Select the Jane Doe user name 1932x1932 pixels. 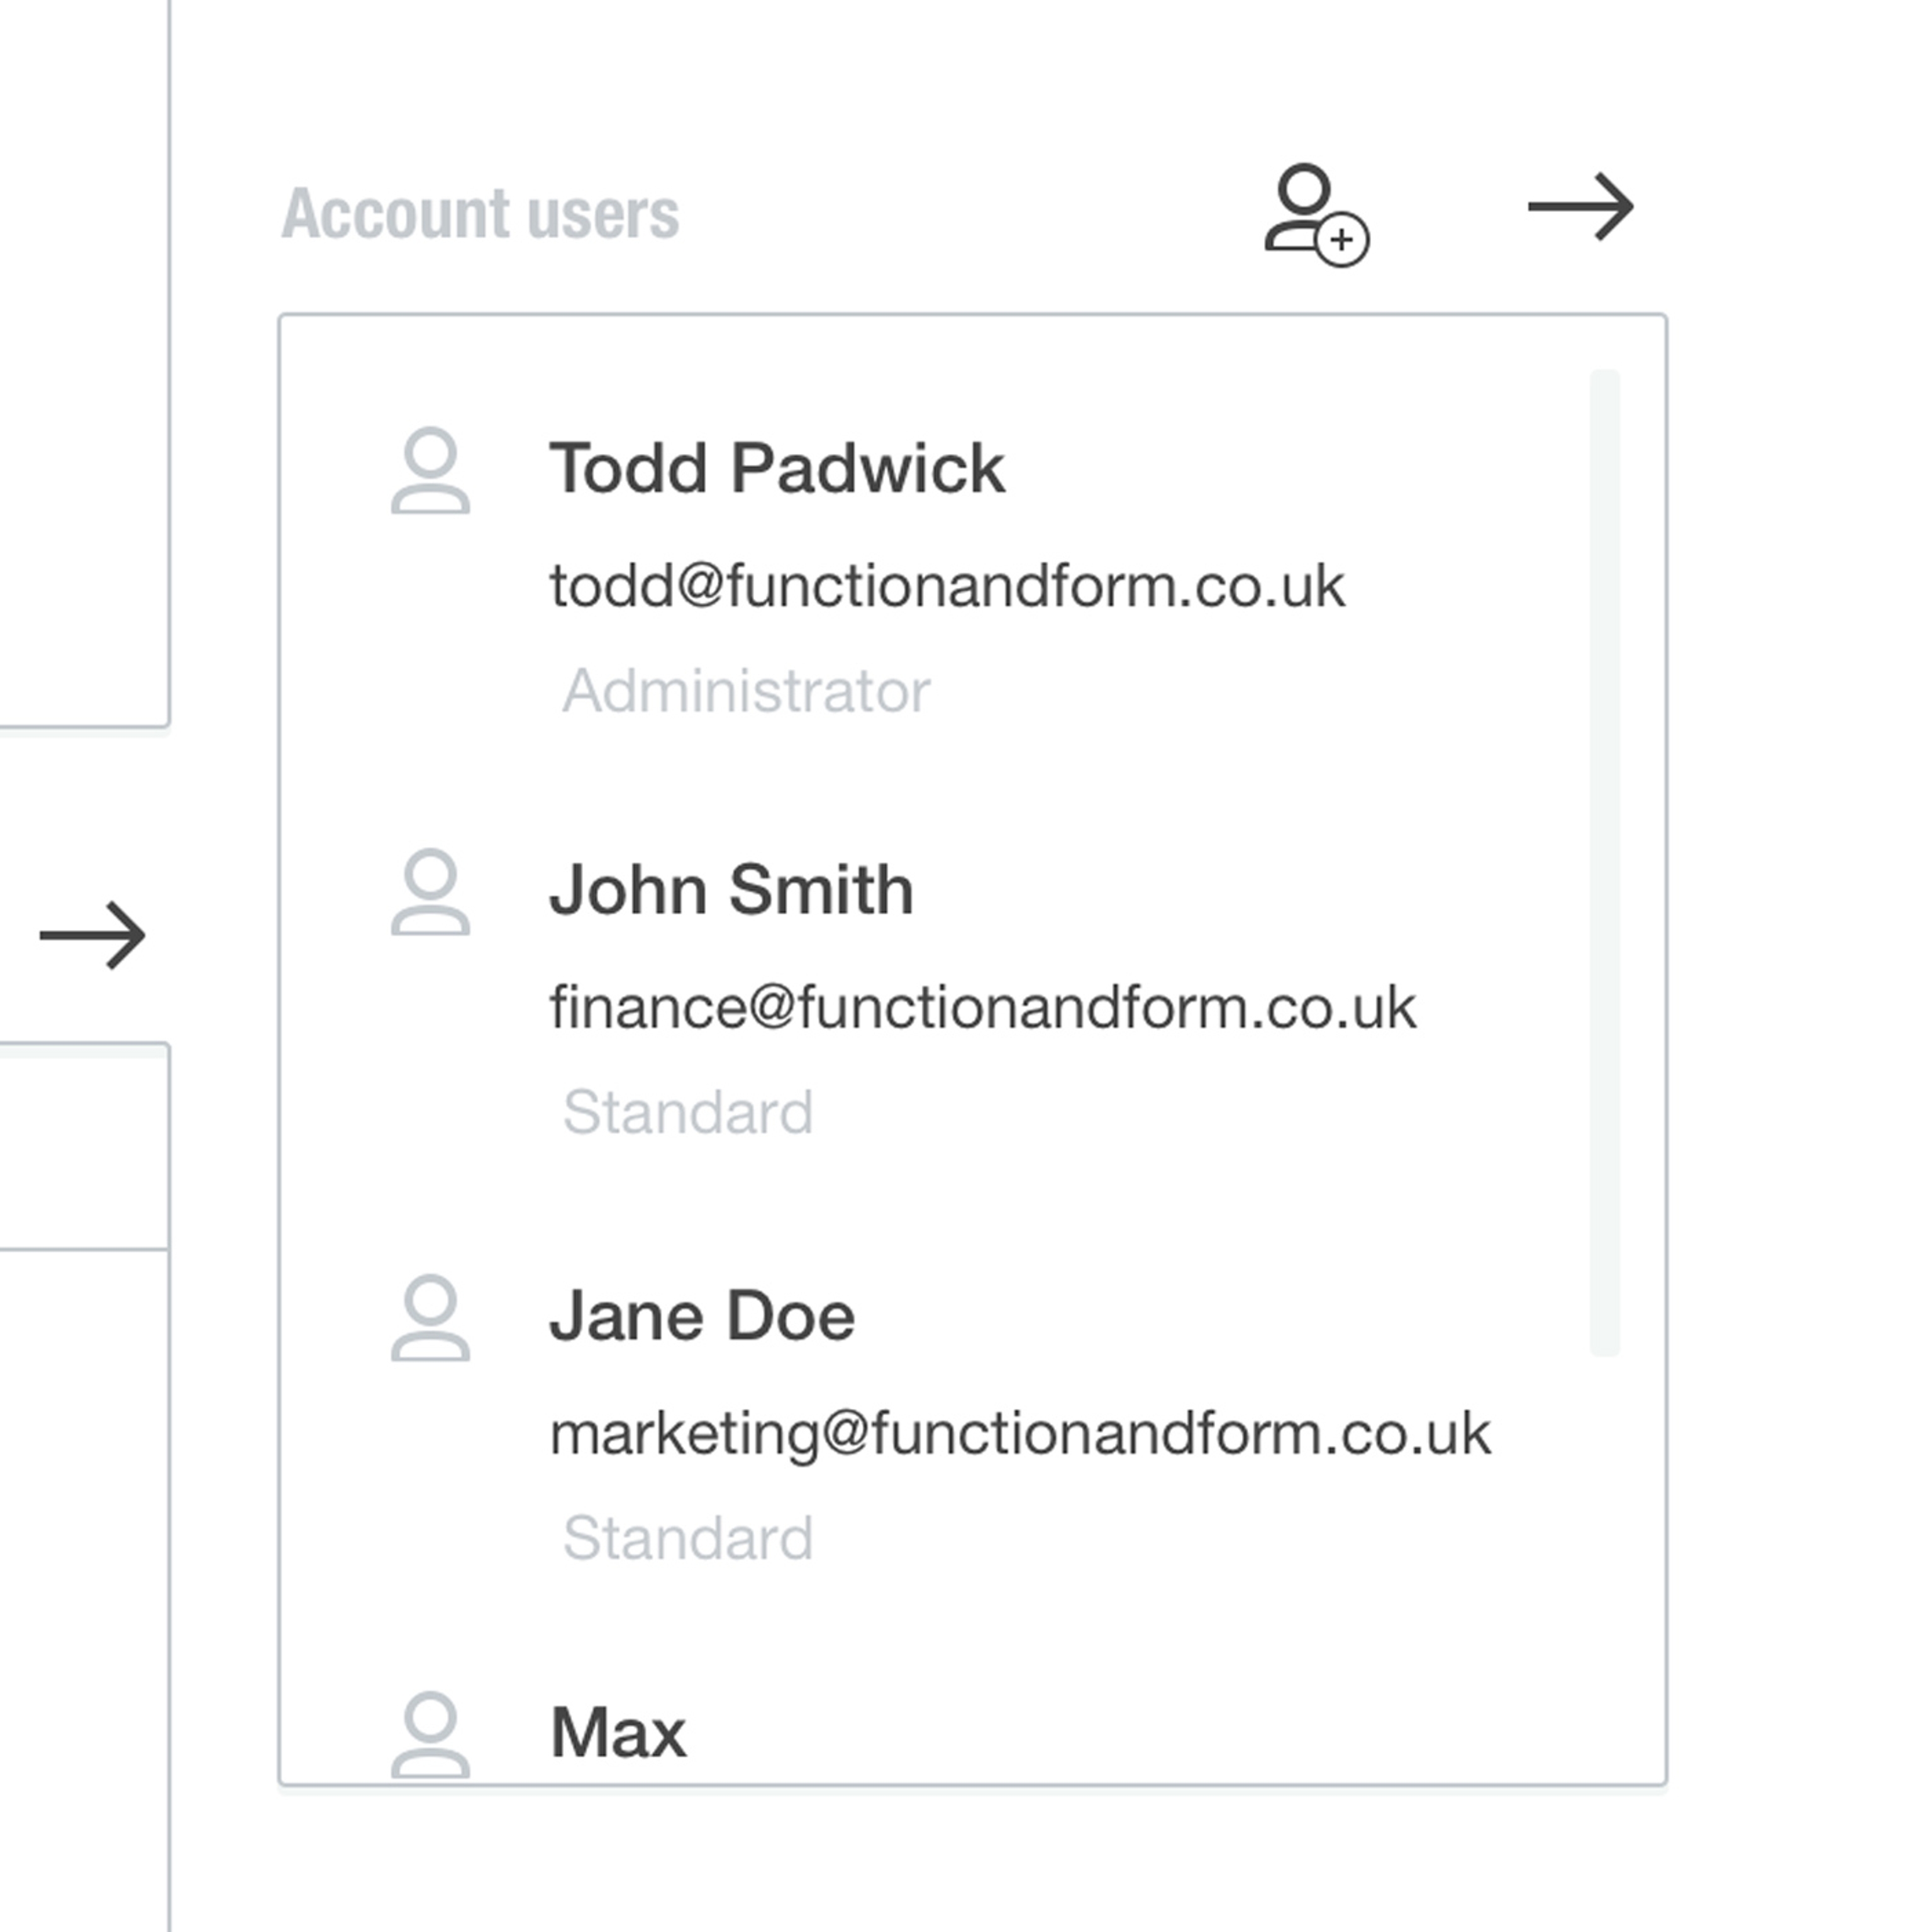coord(702,1315)
